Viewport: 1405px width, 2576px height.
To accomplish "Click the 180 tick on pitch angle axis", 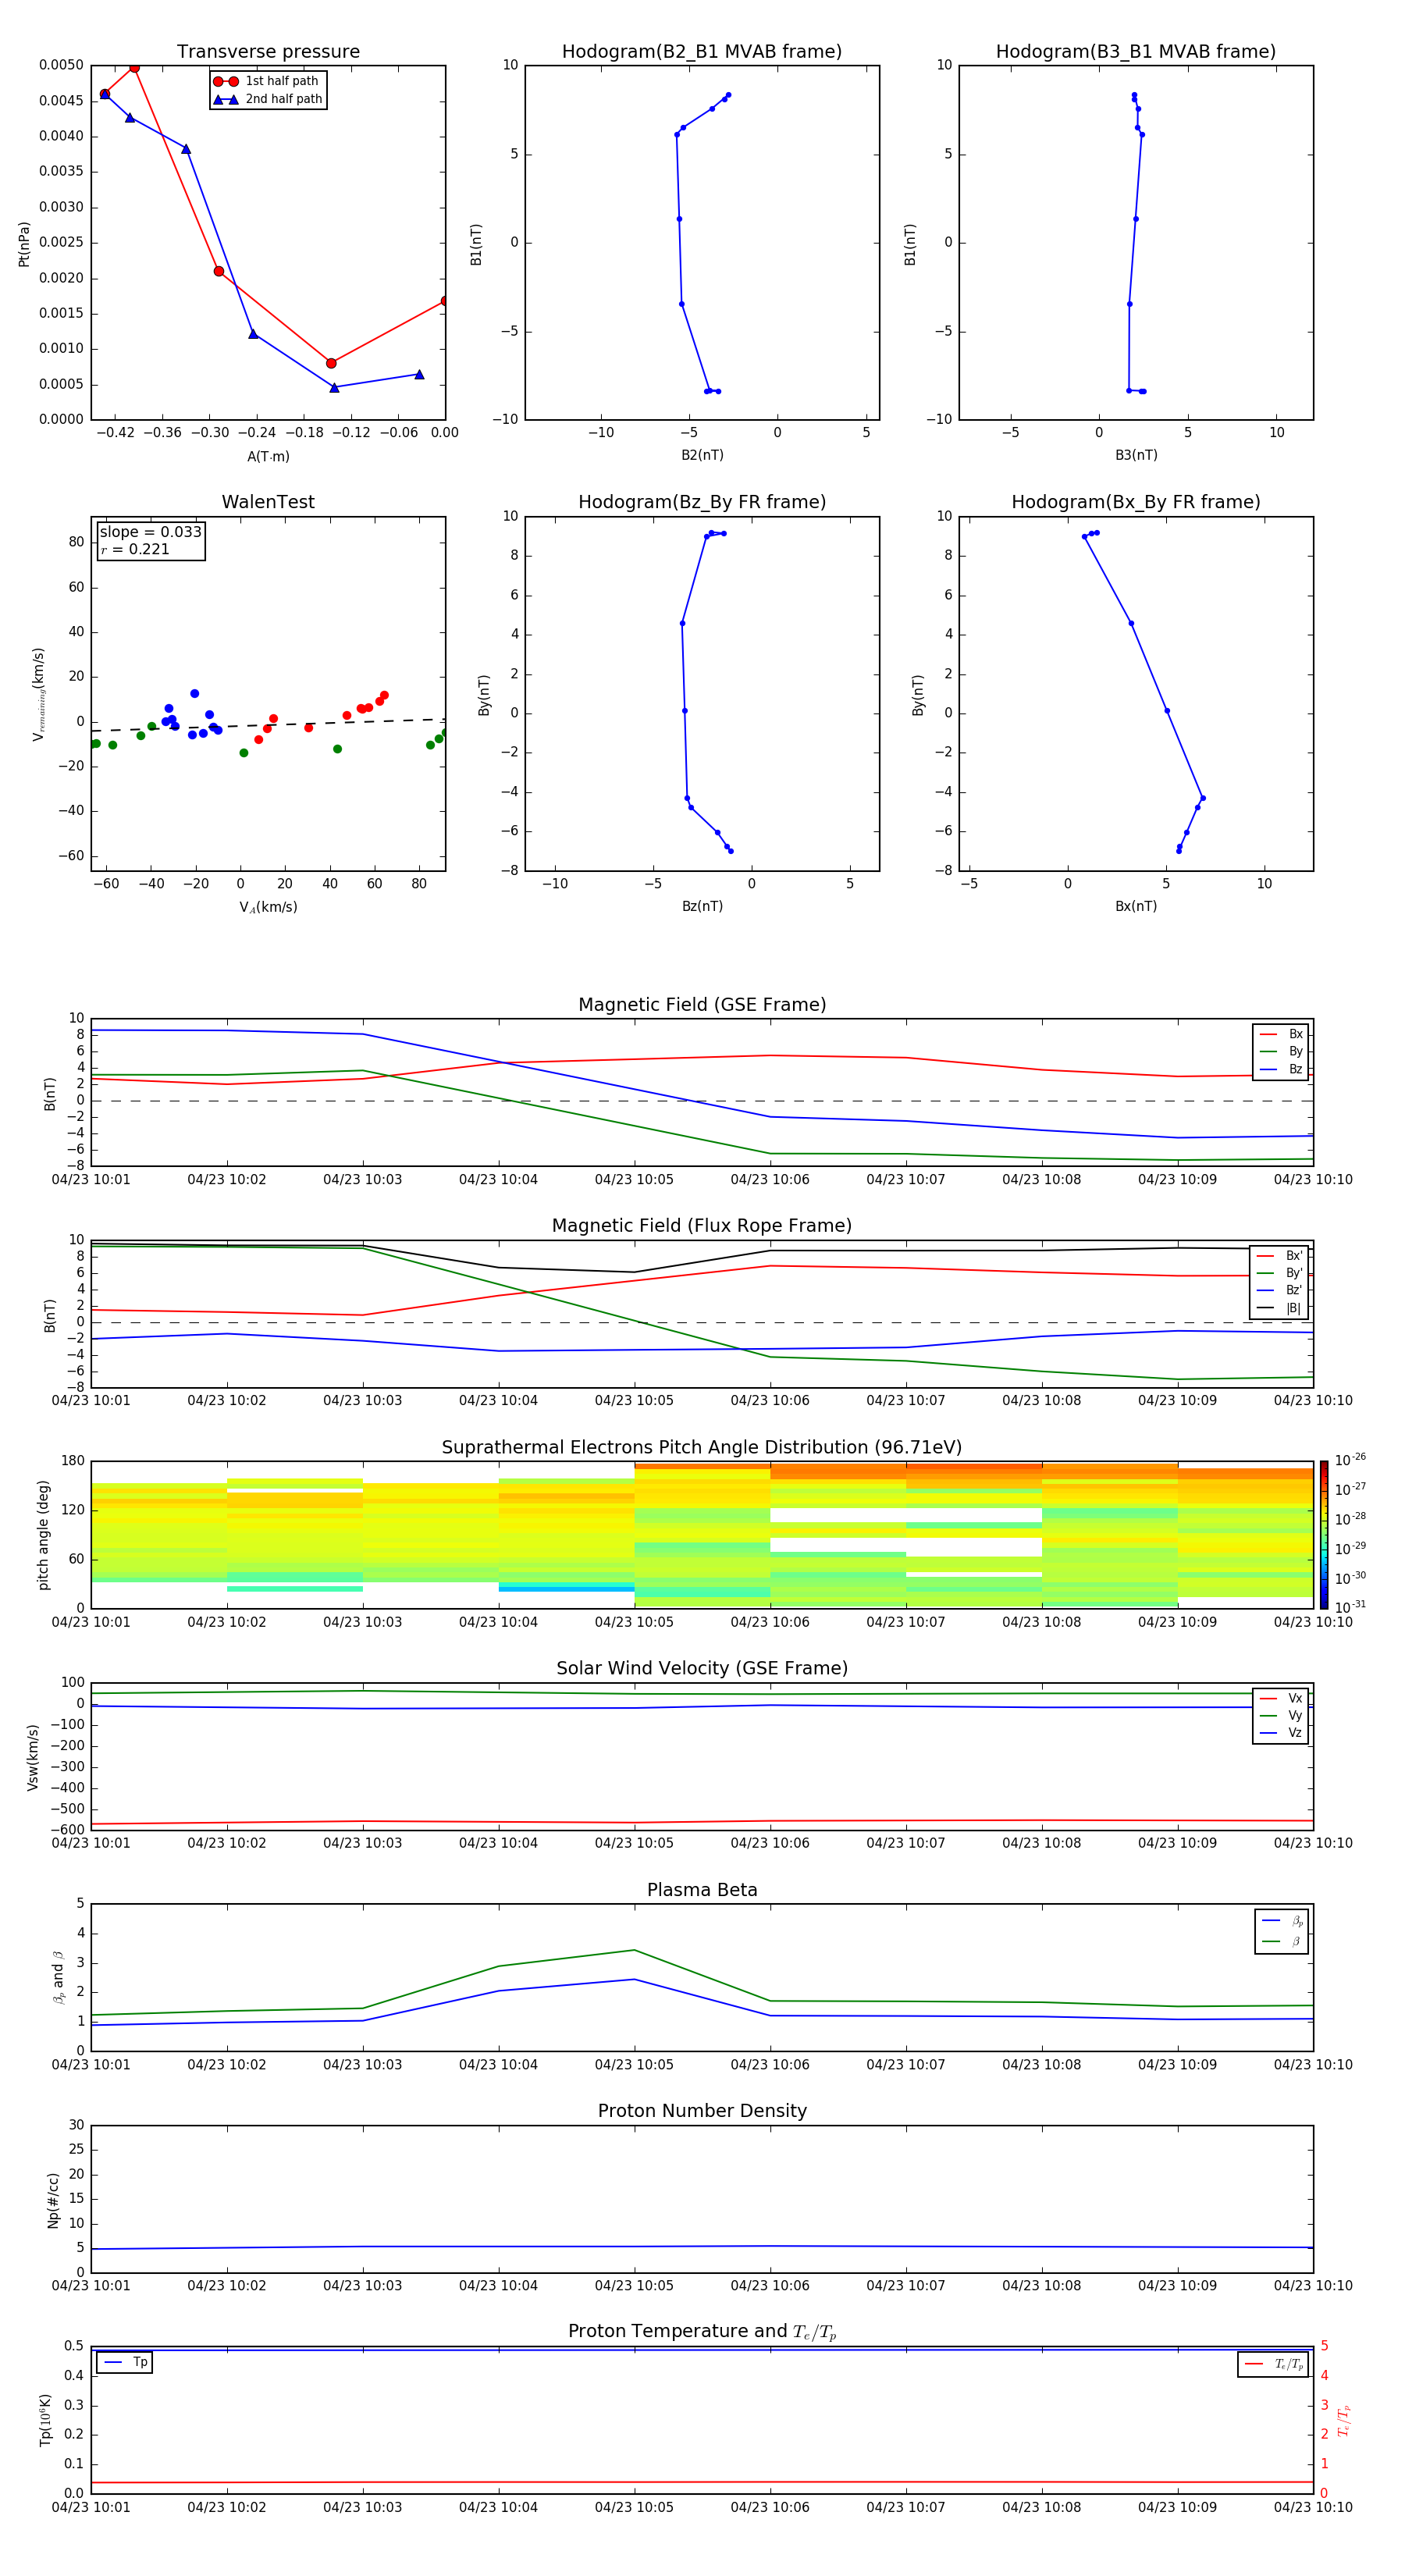I will tap(73, 1461).
